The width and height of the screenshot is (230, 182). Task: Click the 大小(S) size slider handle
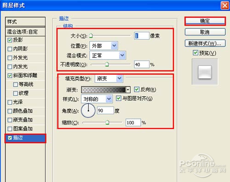91,36
